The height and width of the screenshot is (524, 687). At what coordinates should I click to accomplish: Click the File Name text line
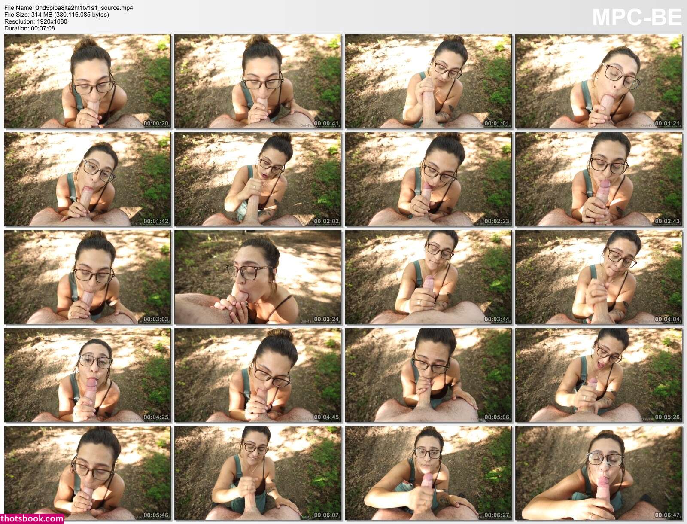click(69, 8)
